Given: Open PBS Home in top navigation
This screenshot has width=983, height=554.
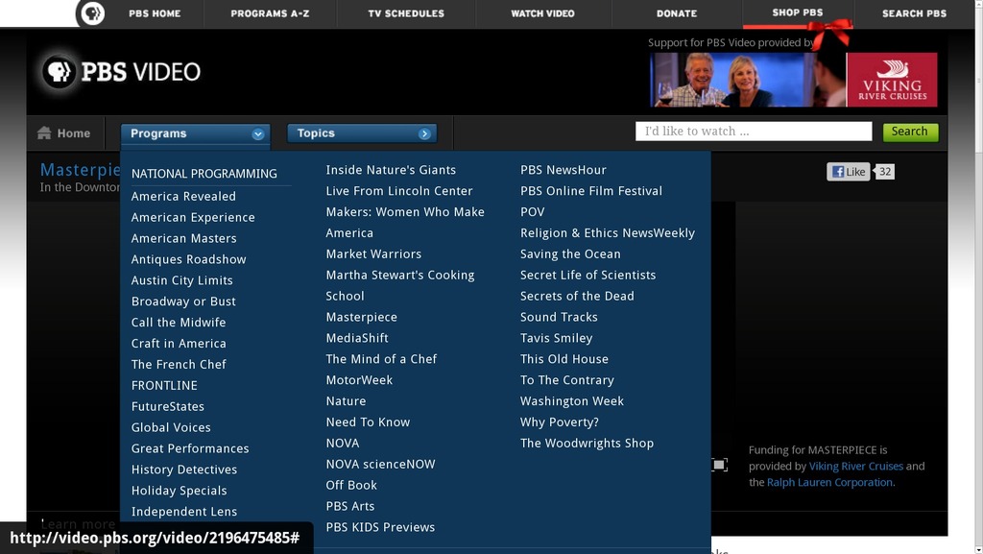Looking at the screenshot, I should click(155, 13).
